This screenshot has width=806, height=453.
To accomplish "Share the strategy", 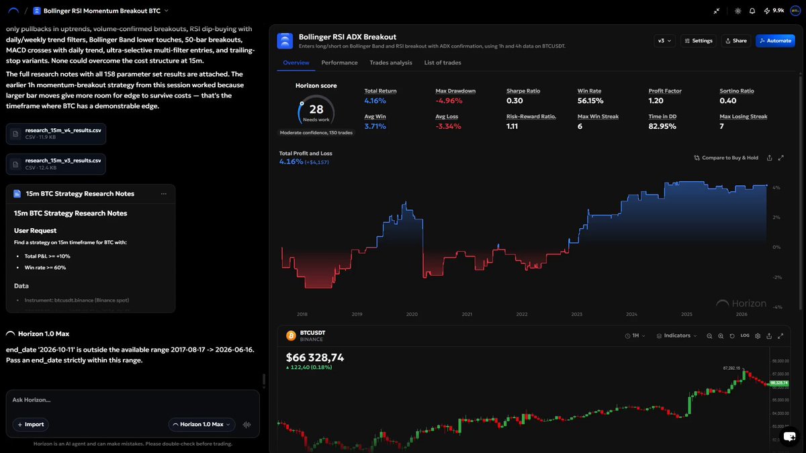I will click(736, 40).
